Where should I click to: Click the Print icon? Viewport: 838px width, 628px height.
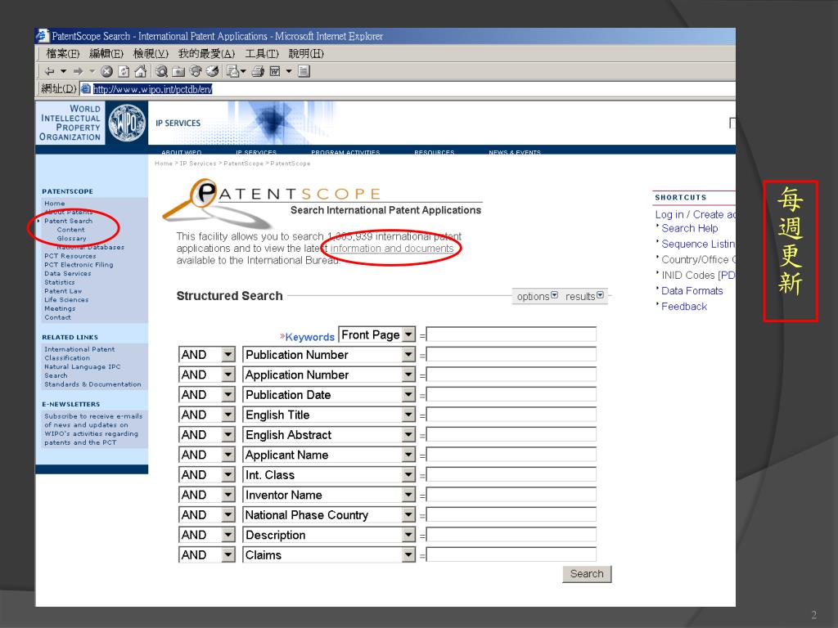click(x=258, y=71)
